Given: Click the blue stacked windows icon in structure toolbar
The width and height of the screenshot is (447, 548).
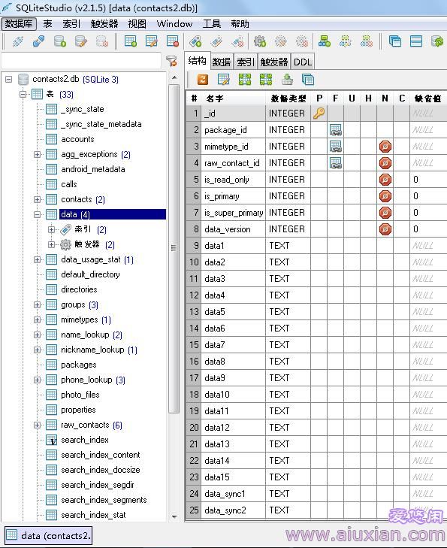Looking at the screenshot, I should click(308, 80).
